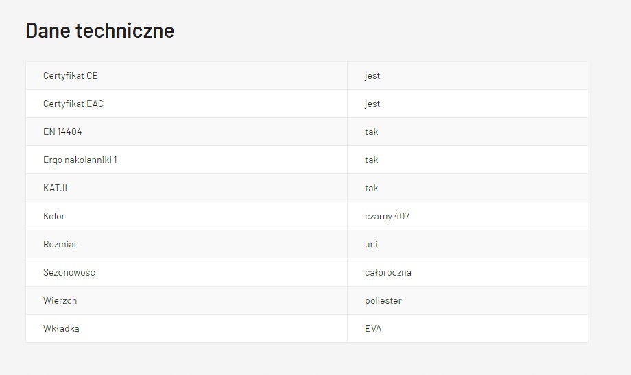
Task: Click the "KAT.II" row label
Action: coord(55,188)
